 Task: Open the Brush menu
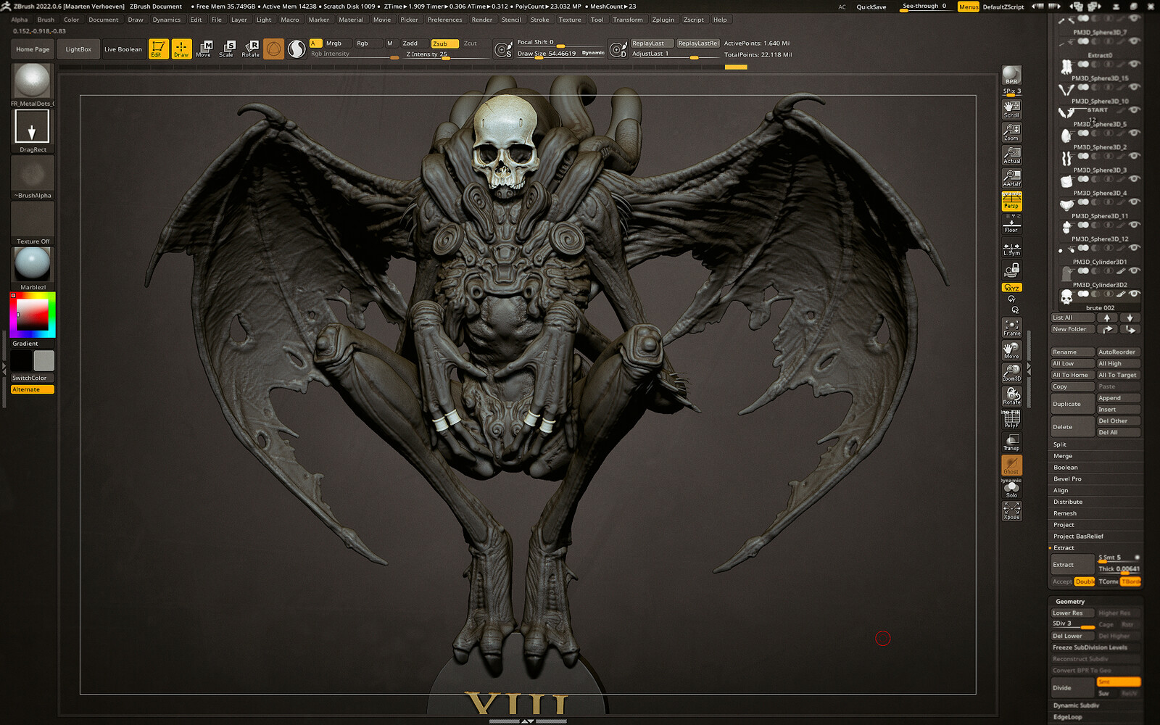(46, 20)
